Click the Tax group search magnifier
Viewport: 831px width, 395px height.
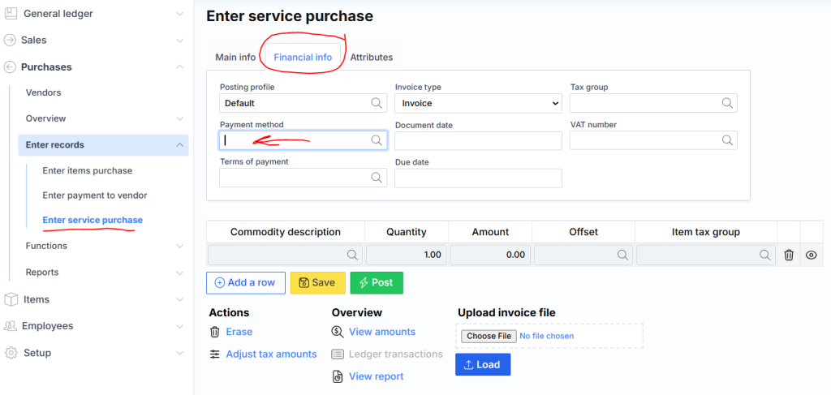tap(727, 104)
